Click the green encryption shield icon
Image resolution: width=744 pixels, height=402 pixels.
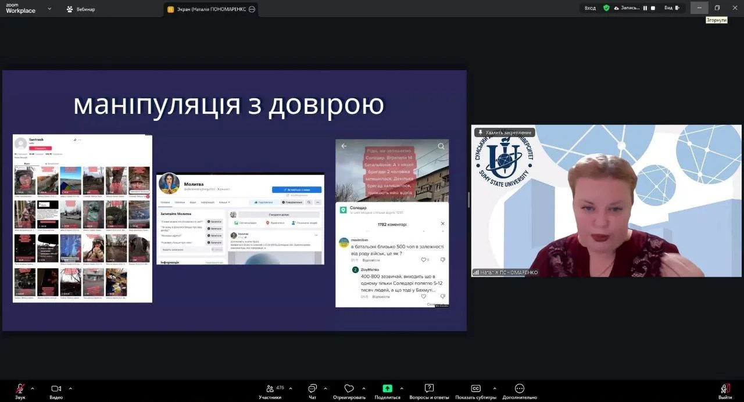pyautogui.click(x=606, y=8)
